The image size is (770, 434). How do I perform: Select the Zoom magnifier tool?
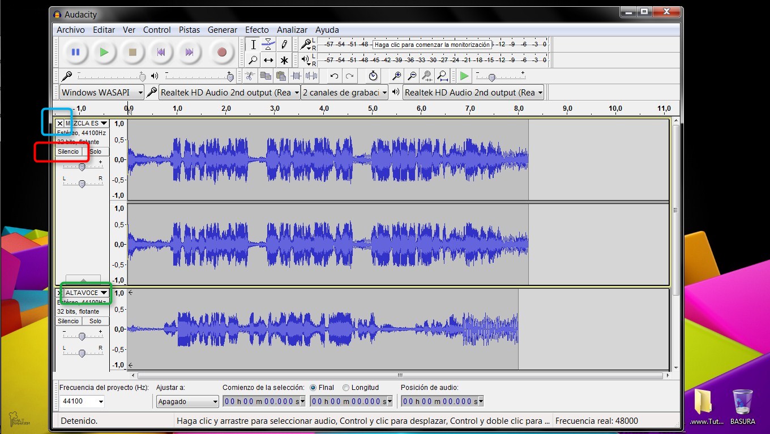tap(253, 60)
